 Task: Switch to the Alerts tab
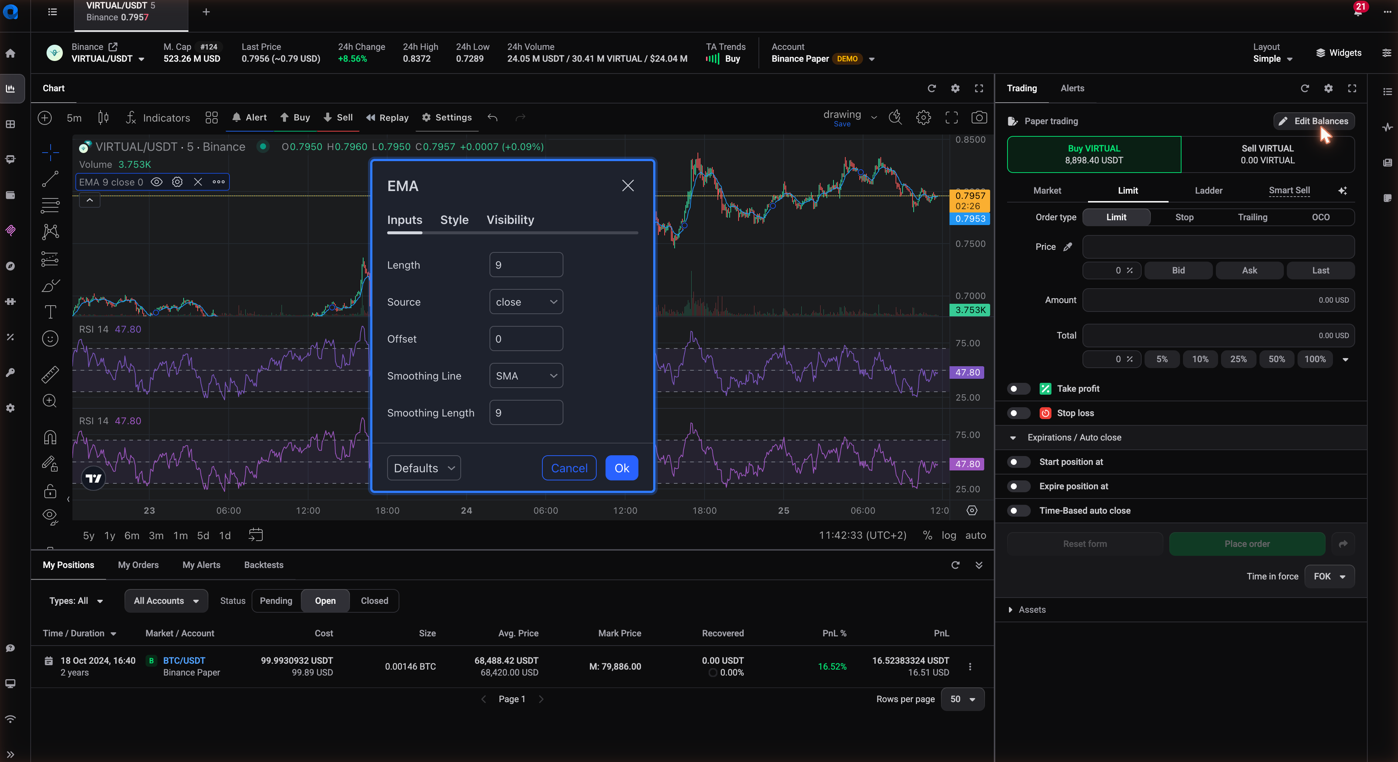(1073, 88)
